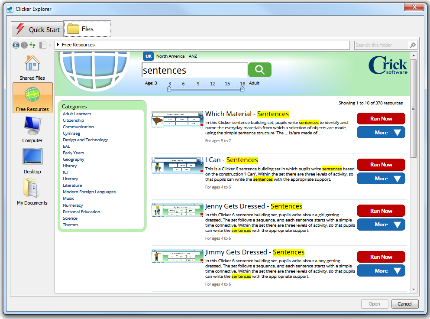The width and height of the screenshot is (430, 319).
Task: Browse the Literacy category
Action: tap(70, 179)
